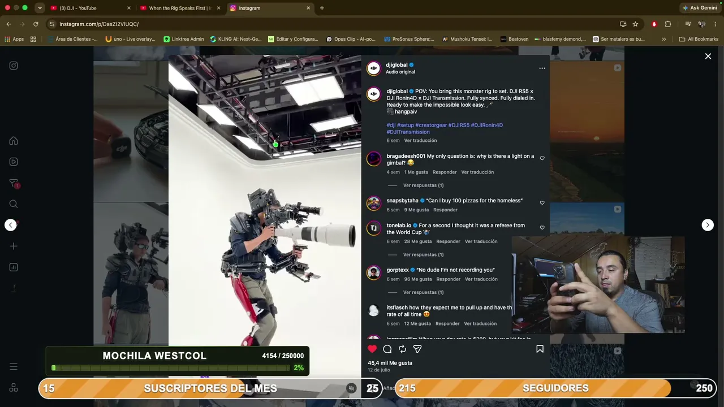Unlike the post with the red heart
This screenshot has height=407, width=724.
(372, 349)
